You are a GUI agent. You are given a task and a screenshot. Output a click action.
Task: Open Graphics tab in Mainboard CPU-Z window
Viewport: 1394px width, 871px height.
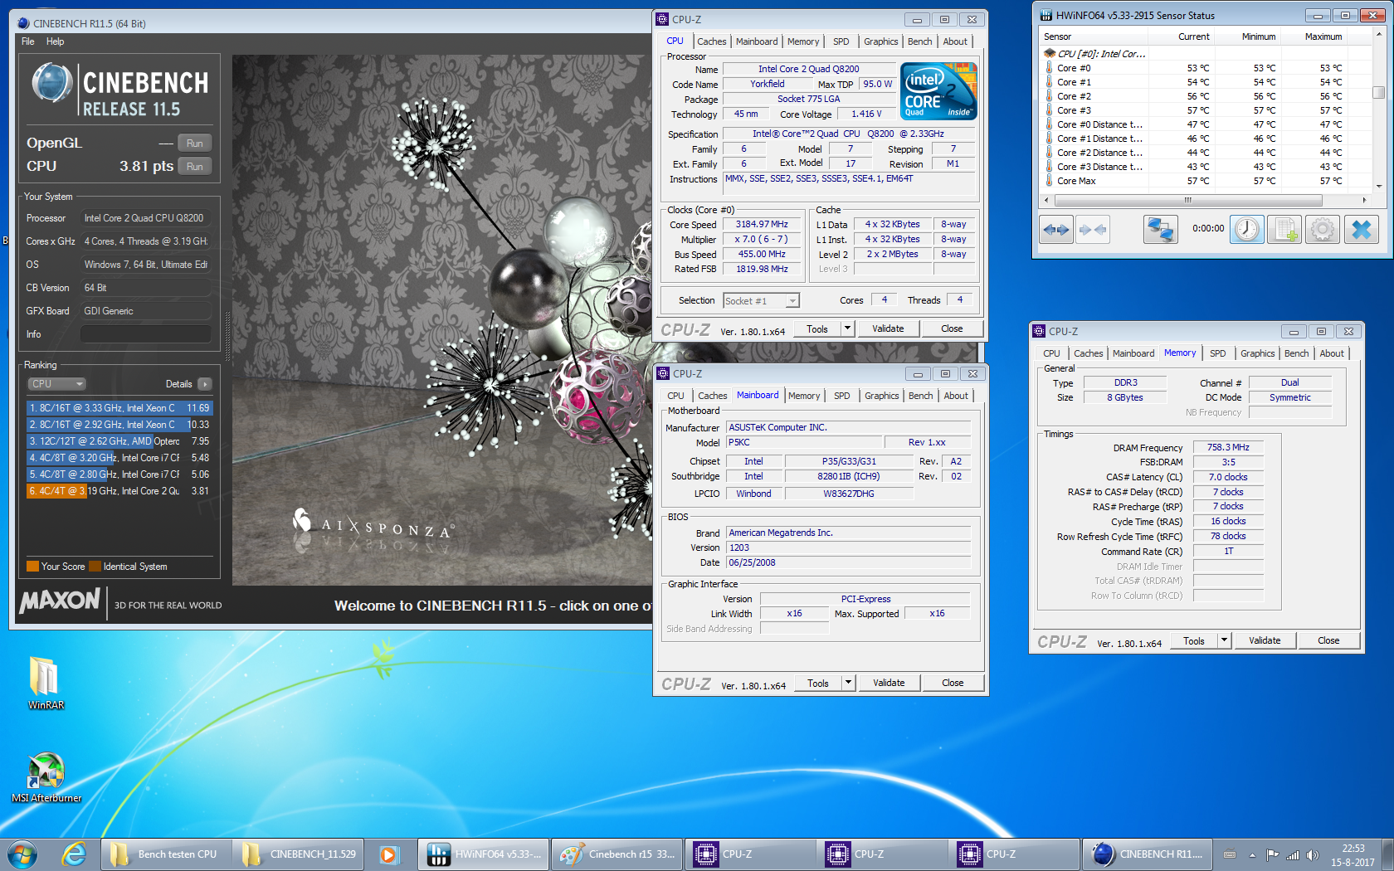[x=881, y=396]
